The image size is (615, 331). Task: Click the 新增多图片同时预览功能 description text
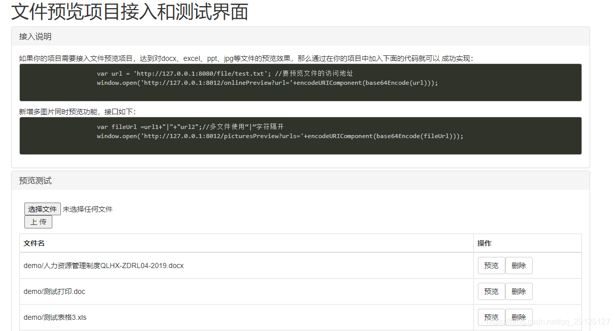point(77,112)
